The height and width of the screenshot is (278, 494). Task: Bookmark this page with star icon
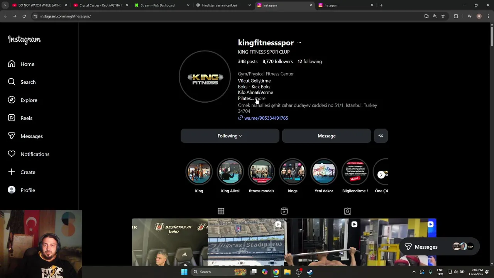tap(443, 16)
